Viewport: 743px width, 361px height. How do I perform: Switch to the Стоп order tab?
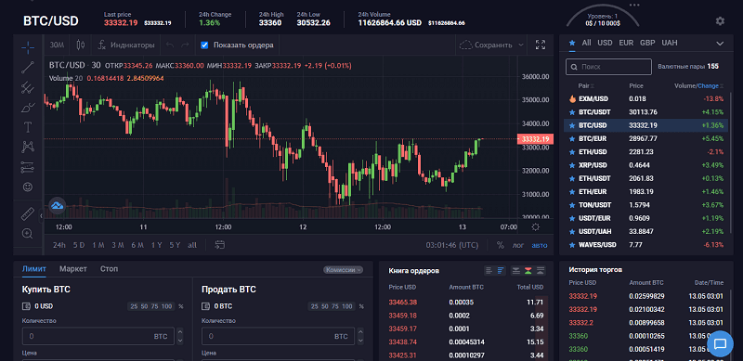tap(109, 268)
